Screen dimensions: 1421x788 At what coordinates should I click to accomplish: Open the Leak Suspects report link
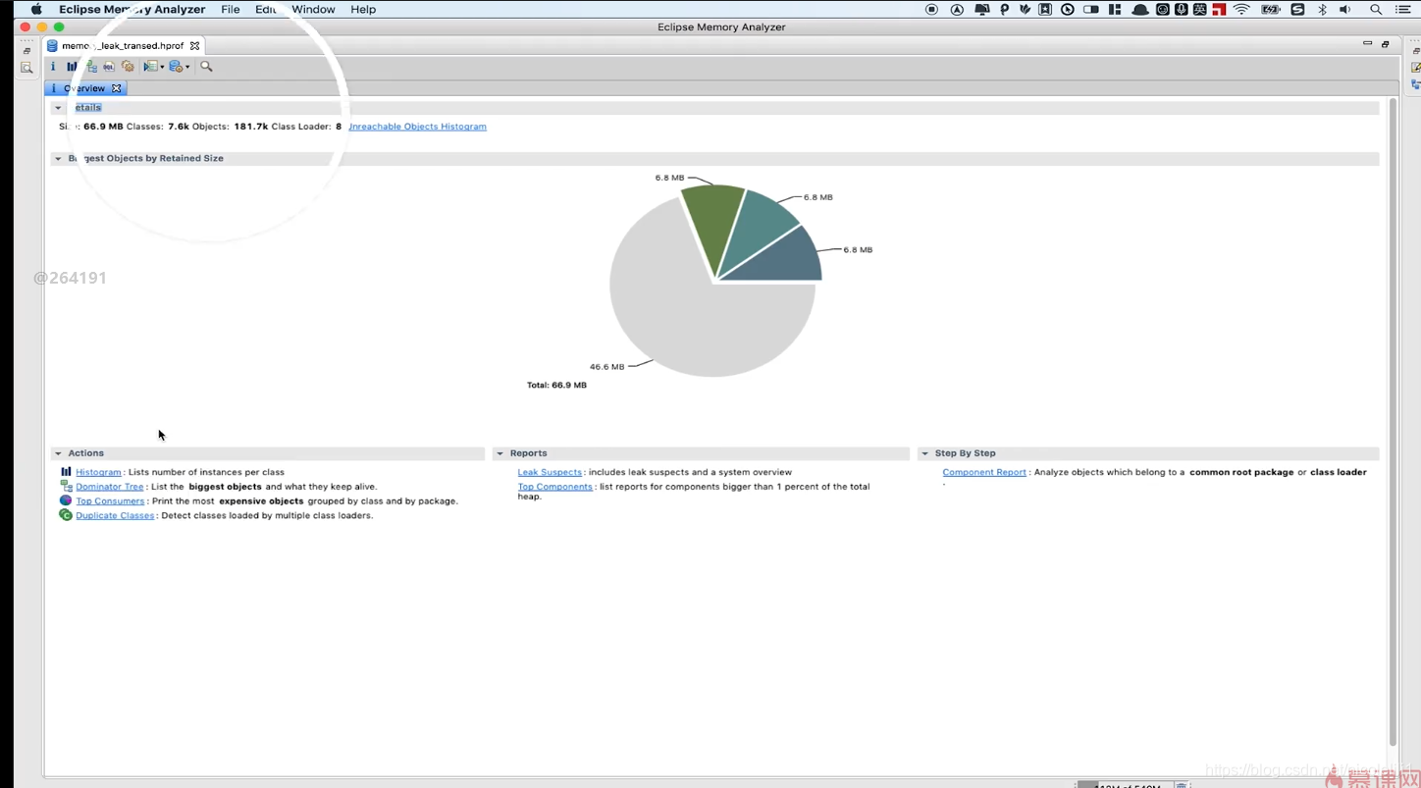[x=550, y=472]
